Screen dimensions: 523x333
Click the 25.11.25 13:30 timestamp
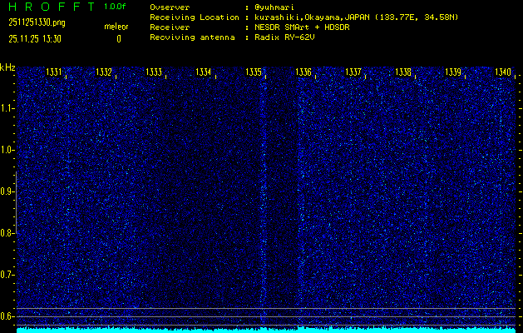click(x=35, y=38)
